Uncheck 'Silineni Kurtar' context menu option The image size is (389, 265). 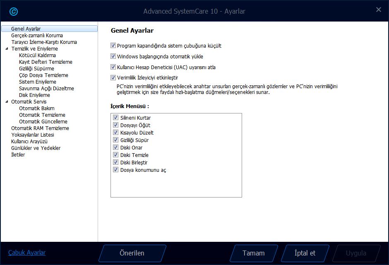point(115,117)
